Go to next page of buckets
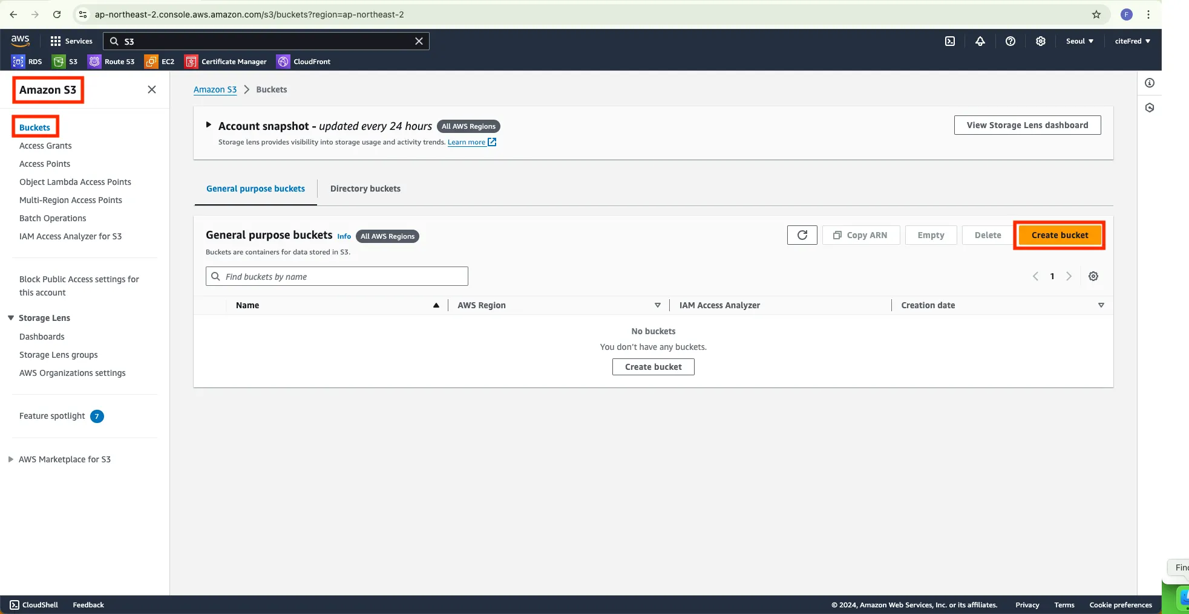 (x=1069, y=276)
